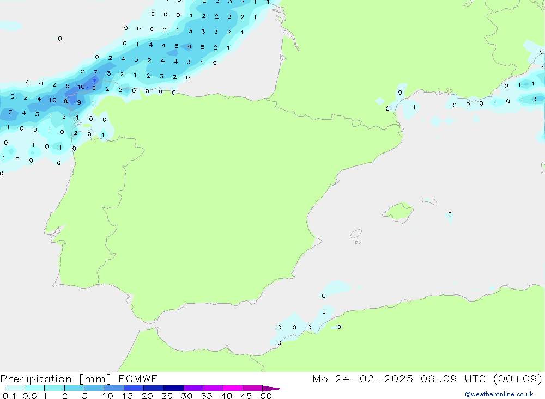Click the legend scale label '35'
Image resolution: width=545 pixels, height=399 pixels.
[x=207, y=396]
